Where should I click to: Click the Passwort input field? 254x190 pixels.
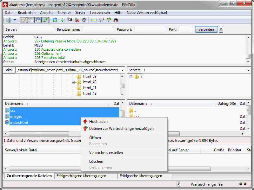tap(150, 29)
